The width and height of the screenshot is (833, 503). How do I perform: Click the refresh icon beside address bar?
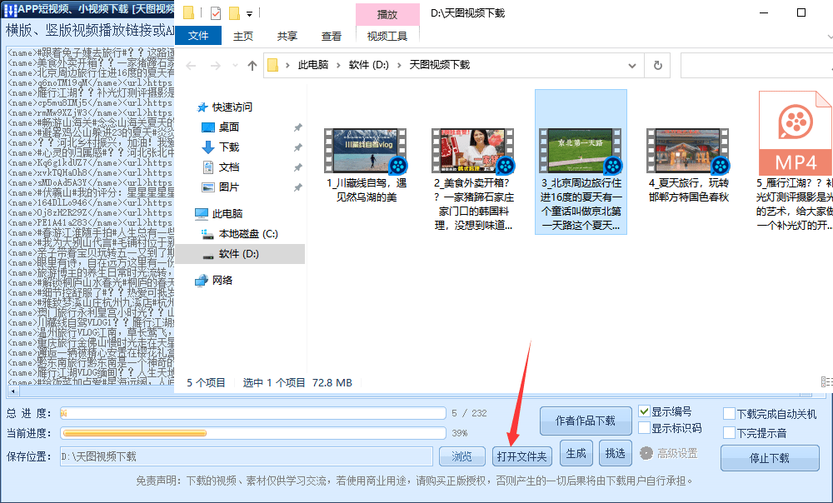(x=658, y=65)
